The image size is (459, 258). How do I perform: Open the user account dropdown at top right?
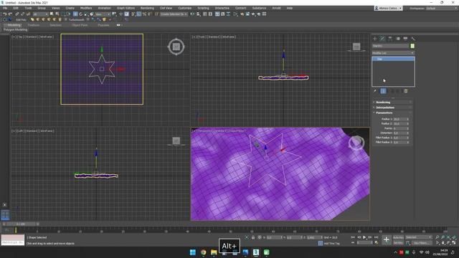click(x=389, y=8)
